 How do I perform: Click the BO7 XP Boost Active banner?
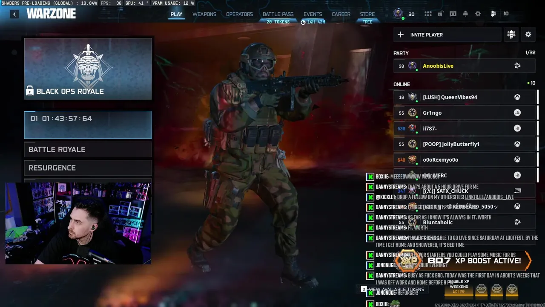463,261
